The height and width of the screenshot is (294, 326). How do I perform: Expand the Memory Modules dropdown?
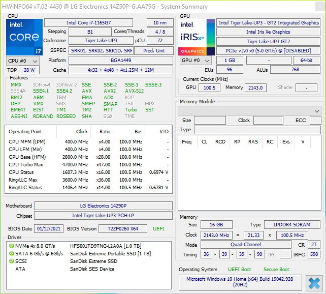249,111
